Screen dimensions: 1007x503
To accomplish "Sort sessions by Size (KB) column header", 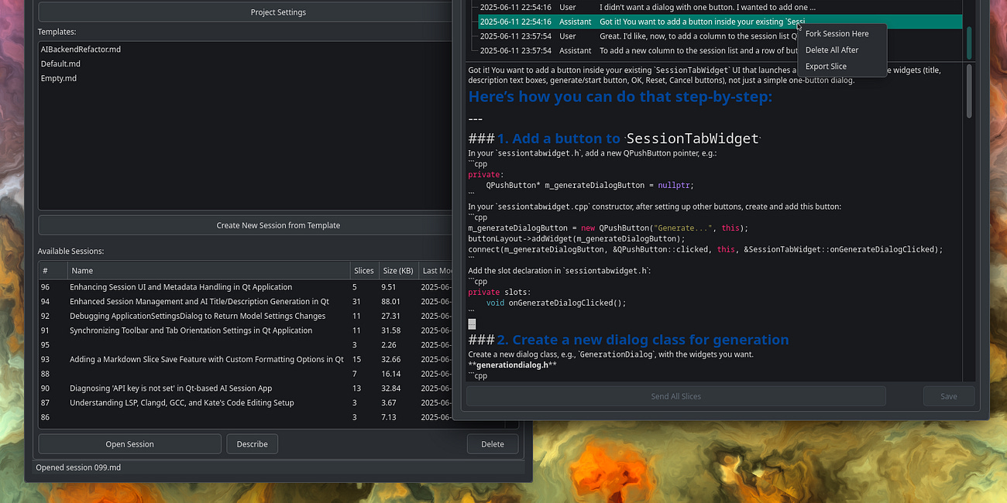I will pos(397,271).
